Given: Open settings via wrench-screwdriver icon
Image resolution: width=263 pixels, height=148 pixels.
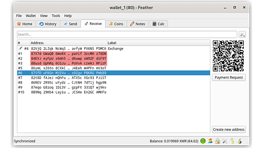Looking at the screenshot, I should (225, 141).
